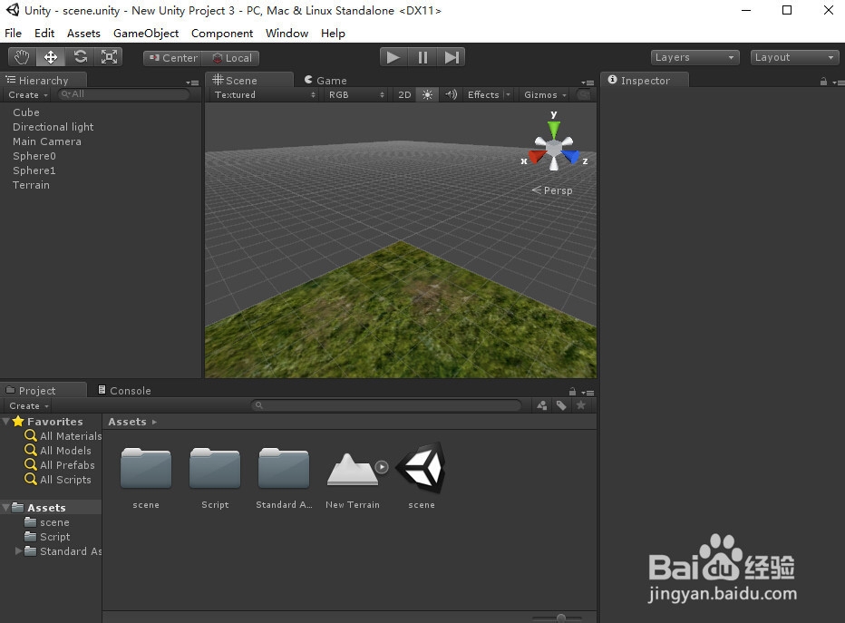Pause the game playback
845x623 pixels.
coord(422,57)
